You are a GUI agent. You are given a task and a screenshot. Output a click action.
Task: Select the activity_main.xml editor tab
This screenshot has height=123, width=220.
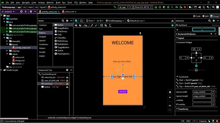49,12
